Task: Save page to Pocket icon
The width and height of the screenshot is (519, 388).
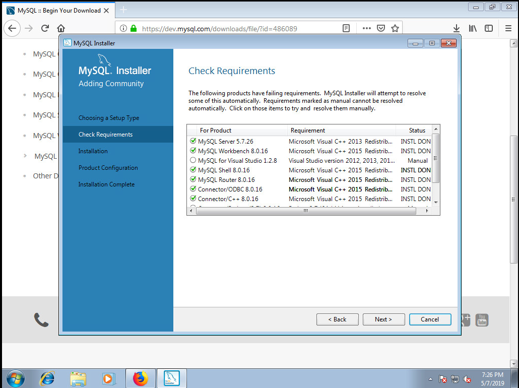Action: click(x=381, y=29)
